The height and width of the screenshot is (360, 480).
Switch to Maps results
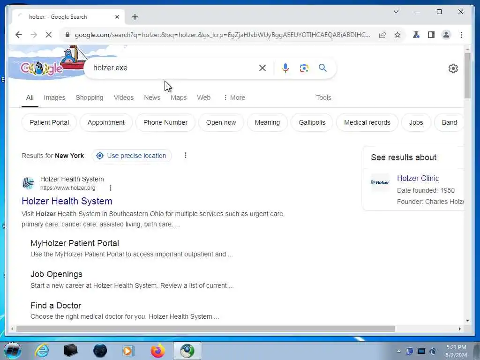pos(179,97)
